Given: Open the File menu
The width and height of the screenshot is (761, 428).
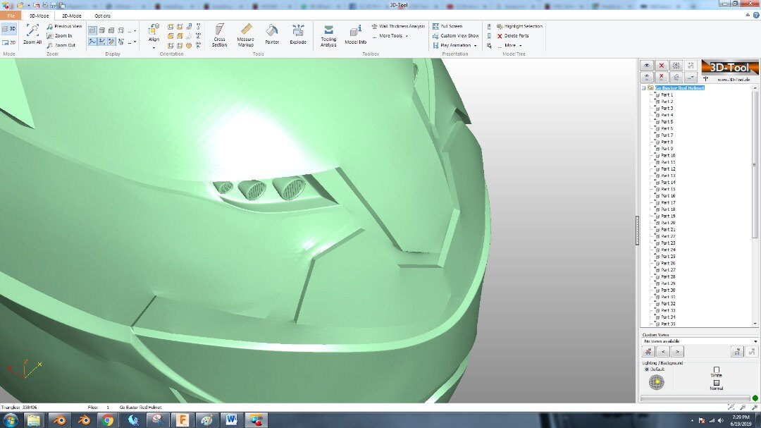Looking at the screenshot, I should point(11,16).
